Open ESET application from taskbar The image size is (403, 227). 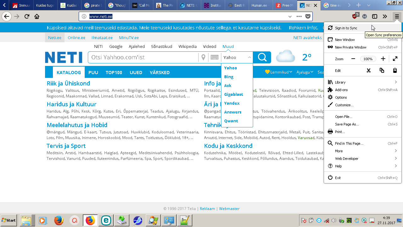click(x=106, y=220)
